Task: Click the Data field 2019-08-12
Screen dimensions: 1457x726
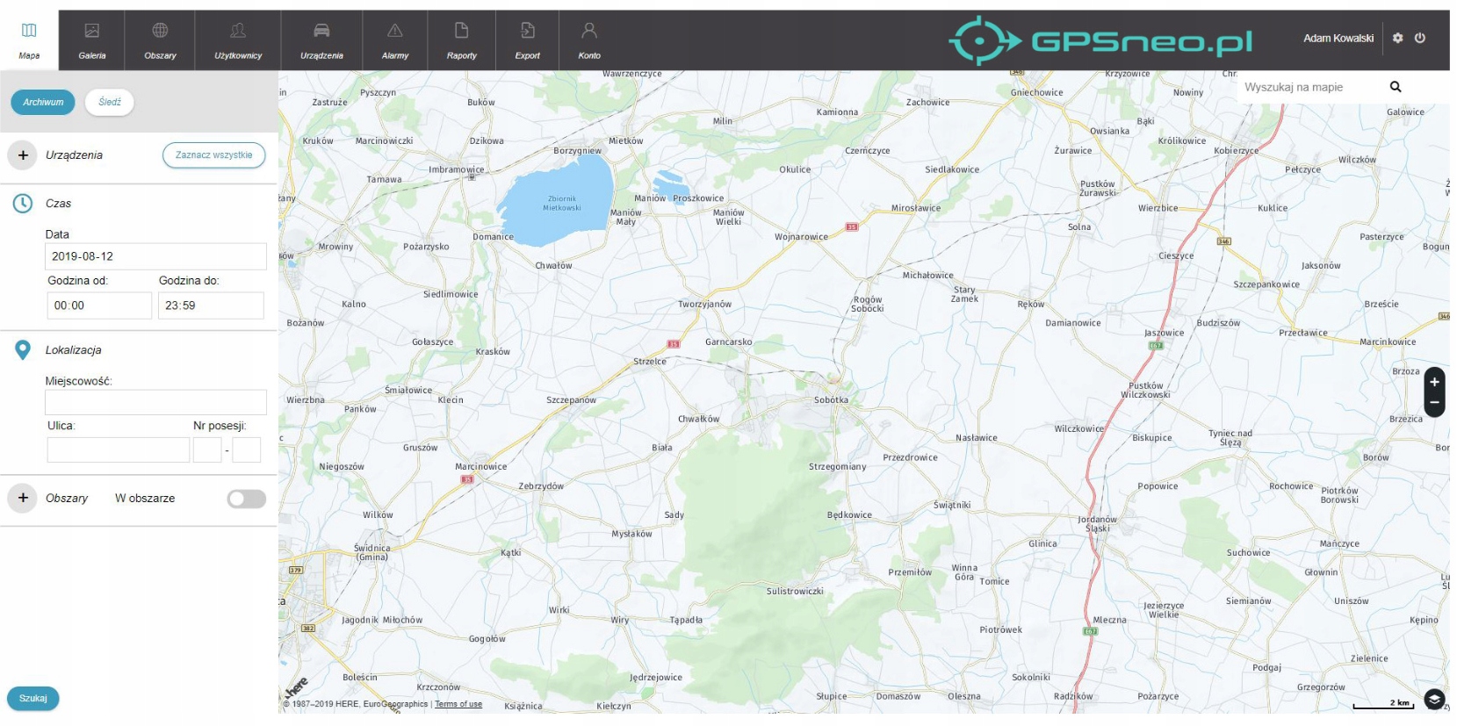Action: [x=155, y=256]
